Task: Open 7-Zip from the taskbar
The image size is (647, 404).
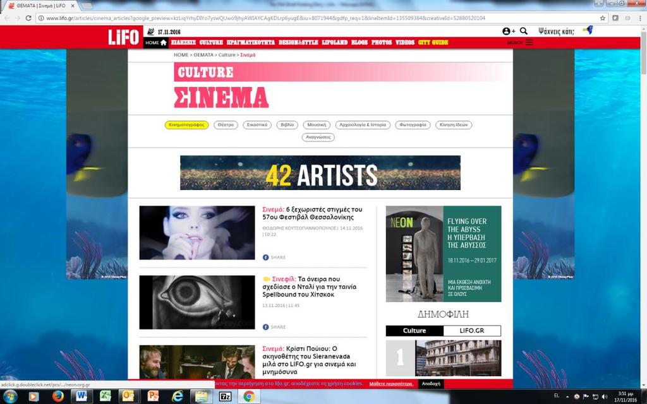Action: point(225,396)
